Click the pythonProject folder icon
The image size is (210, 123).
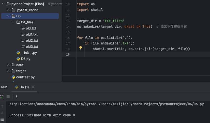[x=9, y=4]
